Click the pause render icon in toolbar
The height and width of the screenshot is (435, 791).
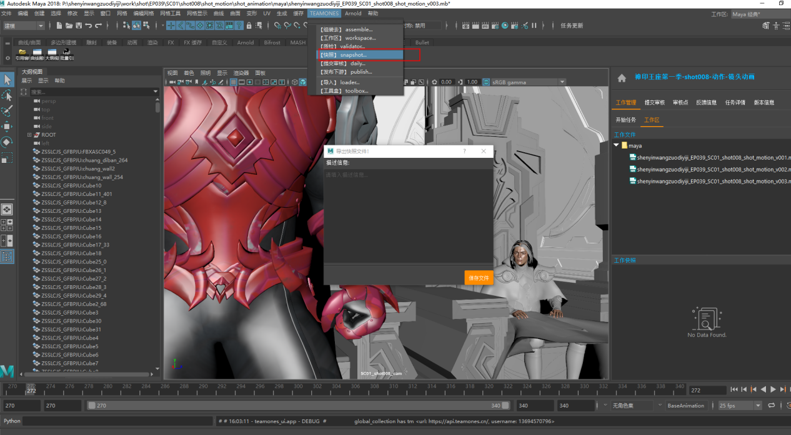point(534,26)
